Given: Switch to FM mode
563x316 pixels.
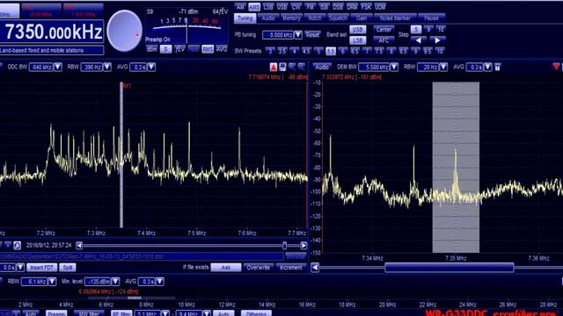Looking at the screenshot, I should coord(310,7).
